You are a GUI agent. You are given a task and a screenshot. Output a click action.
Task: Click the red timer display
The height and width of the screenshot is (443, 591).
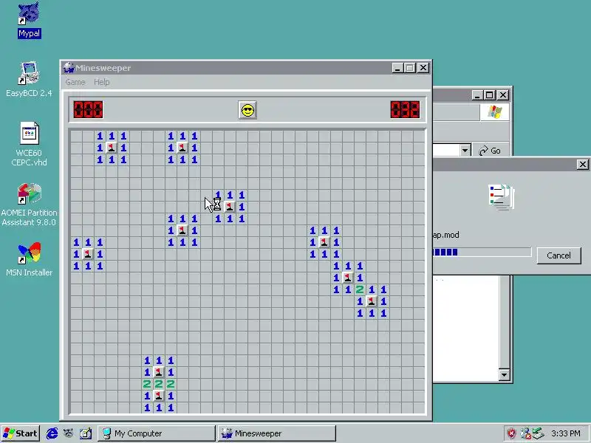point(405,109)
